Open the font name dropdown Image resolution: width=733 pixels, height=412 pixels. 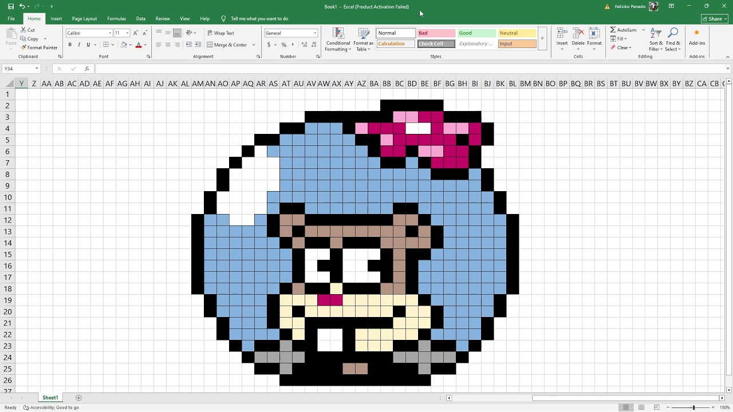click(x=110, y=33)
